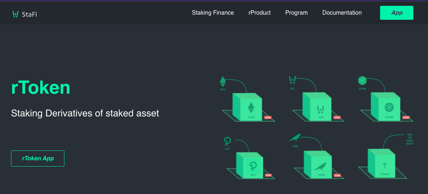Select the rDOT cube
The height and width of the screenshot is (194, 428).
249,165
